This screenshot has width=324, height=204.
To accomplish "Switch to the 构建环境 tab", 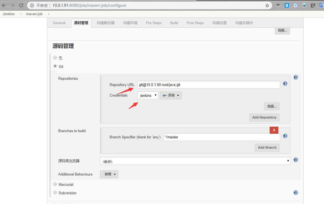I will (x=130, y=23).
